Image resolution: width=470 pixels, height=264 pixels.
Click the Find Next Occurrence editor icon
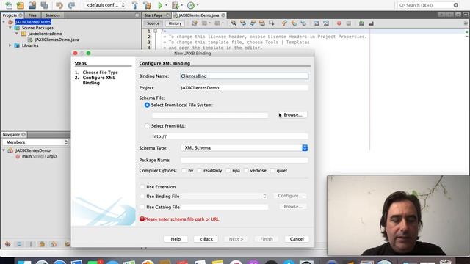coord(253,23)
